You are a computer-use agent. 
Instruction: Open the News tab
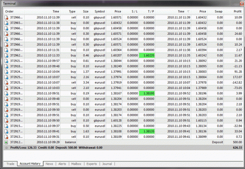click(x=49, y=164)
